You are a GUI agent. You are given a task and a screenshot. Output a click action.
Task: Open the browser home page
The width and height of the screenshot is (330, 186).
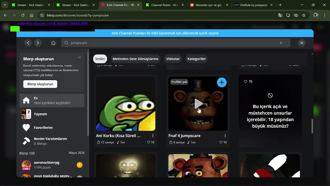(32, 15)
